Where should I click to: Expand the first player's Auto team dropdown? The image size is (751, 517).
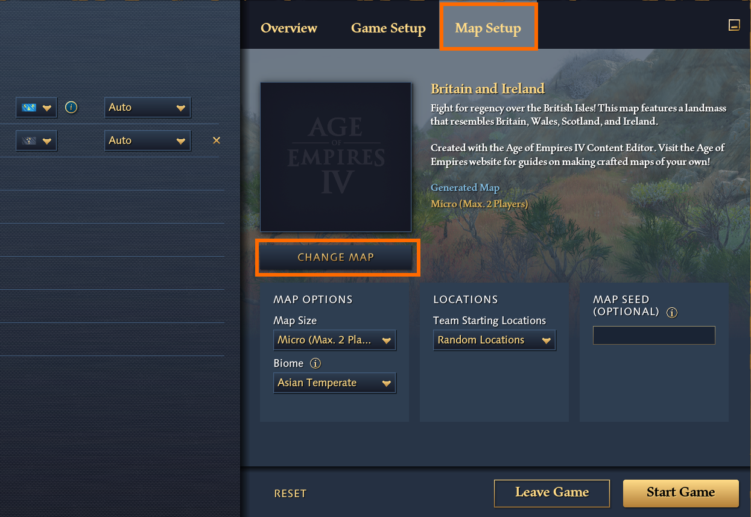click(x=147, y=107)
